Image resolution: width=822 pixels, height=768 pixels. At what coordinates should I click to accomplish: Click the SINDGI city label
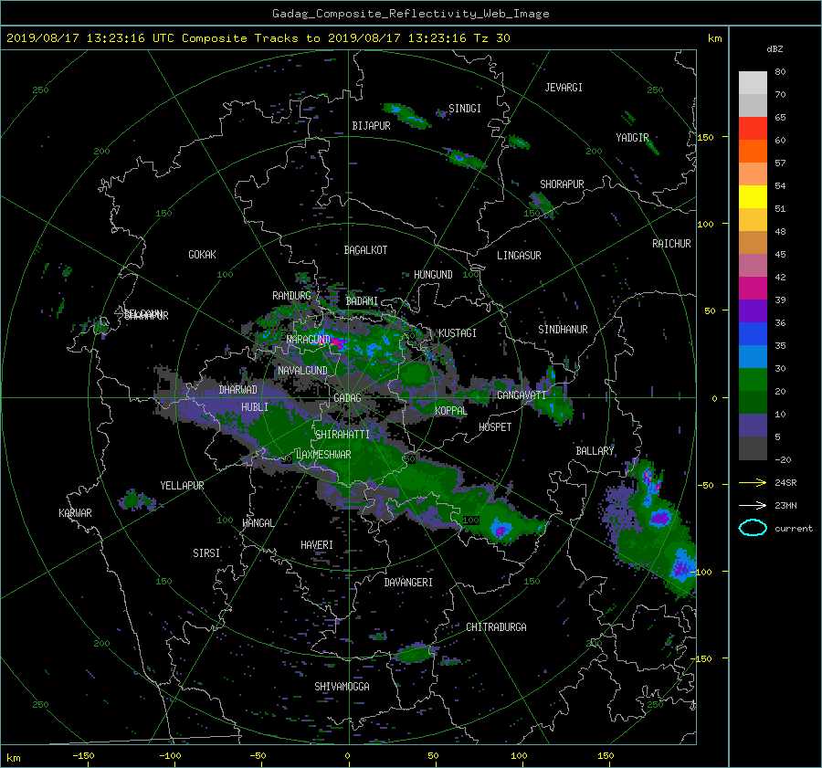pos(465,109)
